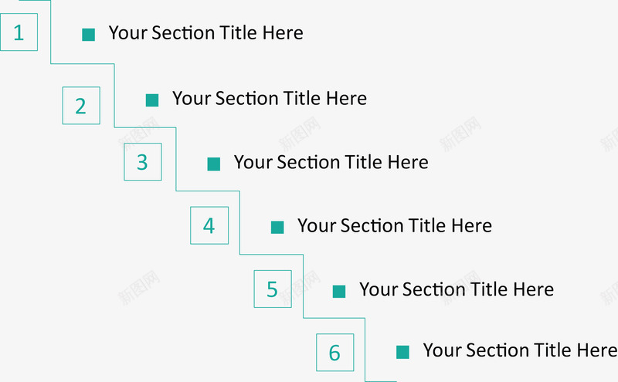
Task: Open section title text beside number 6
Action: pyautogui.click(x=519, y=350)
